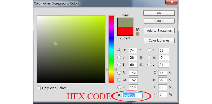Viewport: 212px width, 104px height.
Task: Click the L value field showing 61
Action: [164, 50]
